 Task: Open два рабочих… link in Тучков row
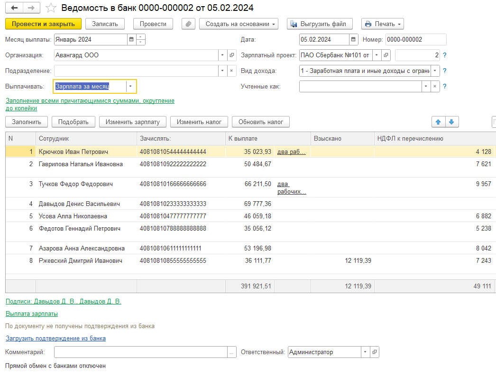click(292, 187)
